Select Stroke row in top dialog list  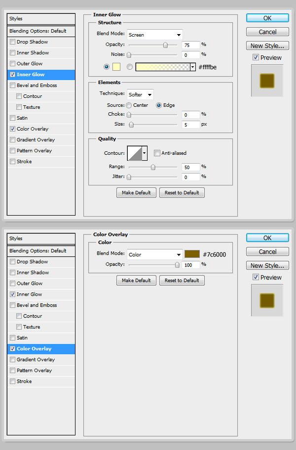tap(41, 162)
